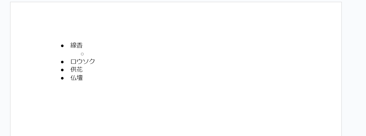Click the solid bullet beside 仏壇

pyautogui.click(x=62, y=78)
